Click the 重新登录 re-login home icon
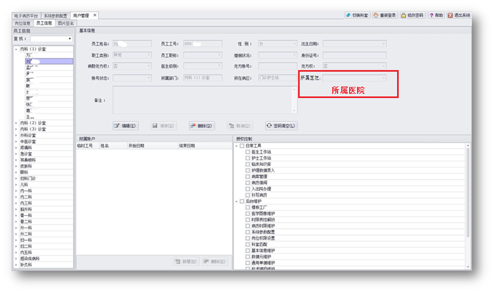Image resolution: width=494 pixels, height=293 pixels. (376, 15)
